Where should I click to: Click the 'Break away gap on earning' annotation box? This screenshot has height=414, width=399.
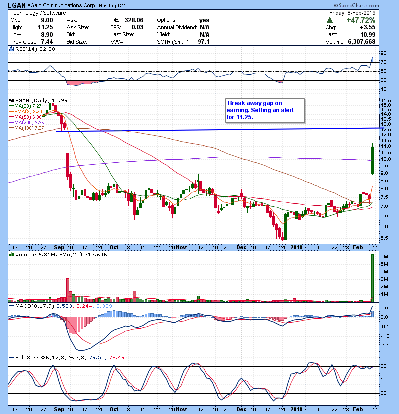click(265, 110)
